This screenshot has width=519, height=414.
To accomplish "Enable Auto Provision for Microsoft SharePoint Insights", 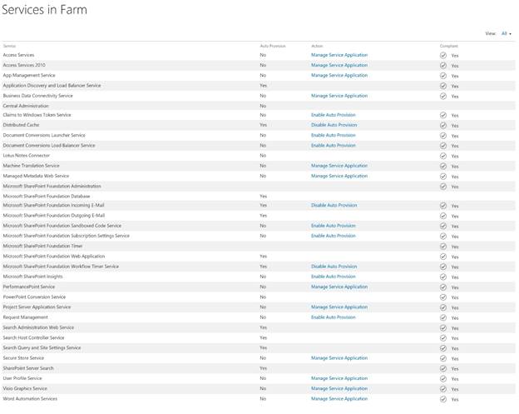I will (x=334, y=277).
